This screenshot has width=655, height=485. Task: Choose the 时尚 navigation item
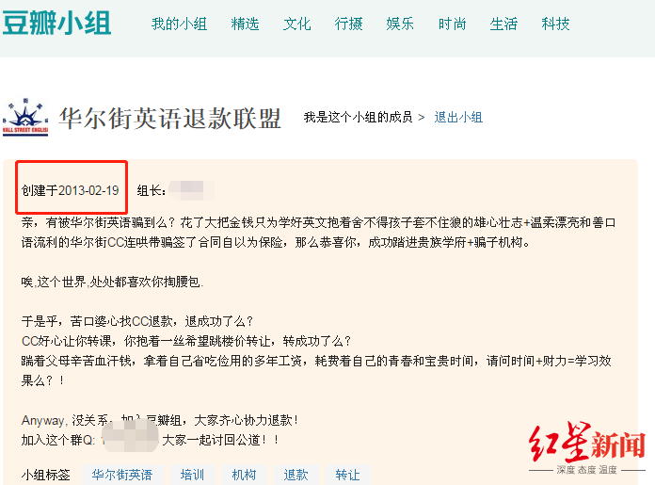coord(452,24)
